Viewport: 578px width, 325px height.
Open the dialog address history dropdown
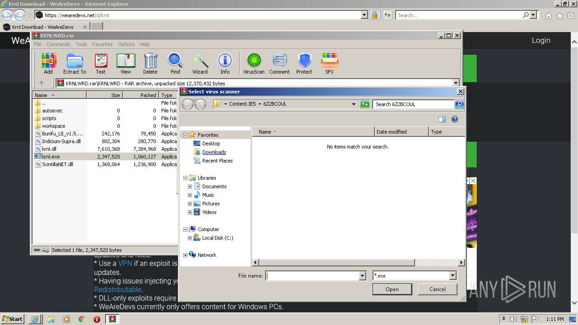point(354,104)
